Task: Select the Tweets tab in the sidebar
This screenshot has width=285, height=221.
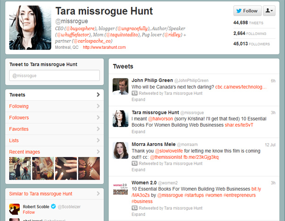Action: click(x=54, y=95)
